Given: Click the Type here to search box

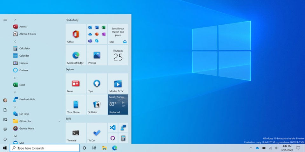Looking at the screenshot, I should 44,148.
